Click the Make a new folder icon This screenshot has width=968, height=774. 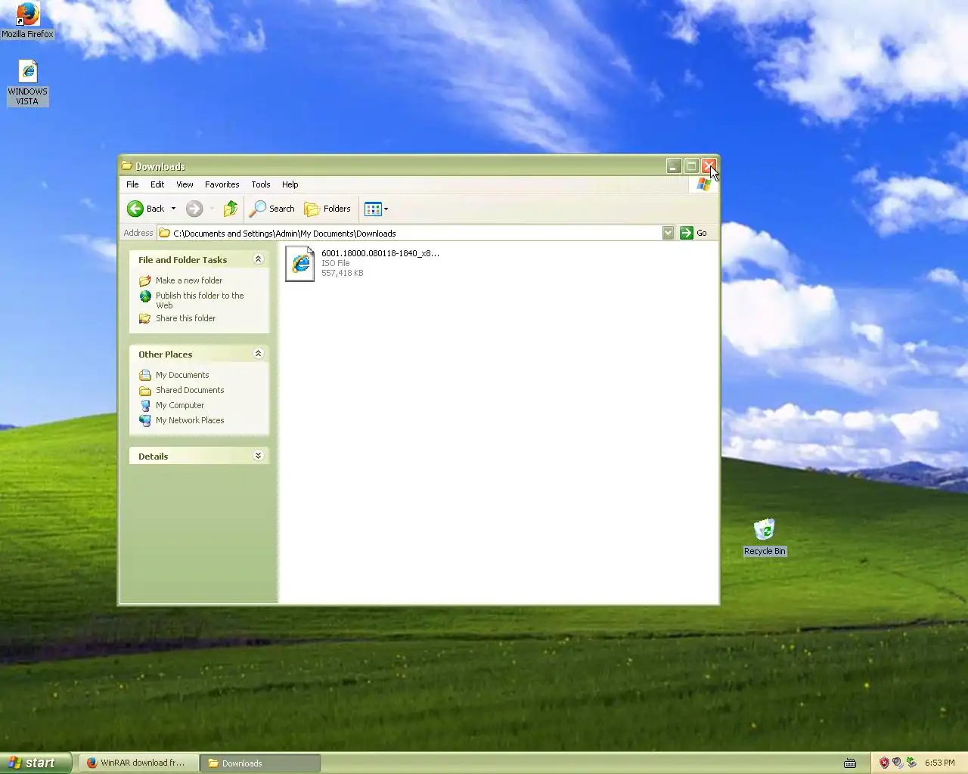[145, 280]
